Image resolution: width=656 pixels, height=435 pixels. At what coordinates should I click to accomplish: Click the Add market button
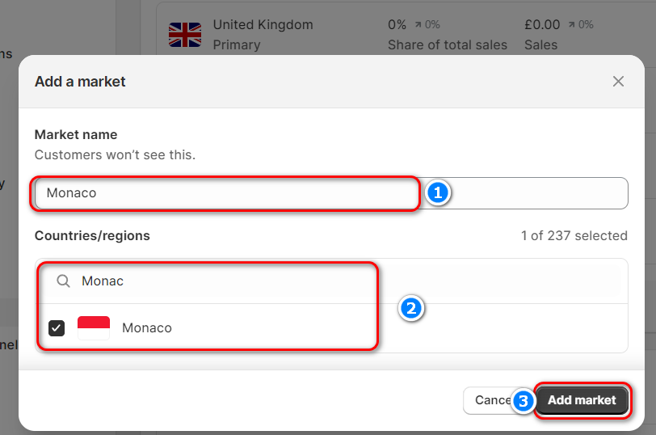click(582, 399)
